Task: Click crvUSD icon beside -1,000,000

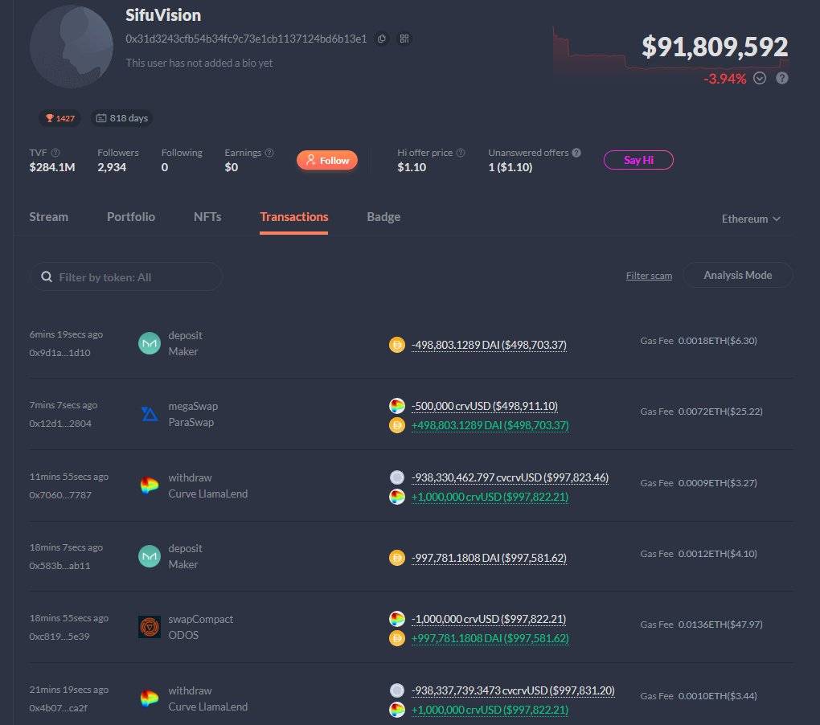Action: tap(397, 619)
